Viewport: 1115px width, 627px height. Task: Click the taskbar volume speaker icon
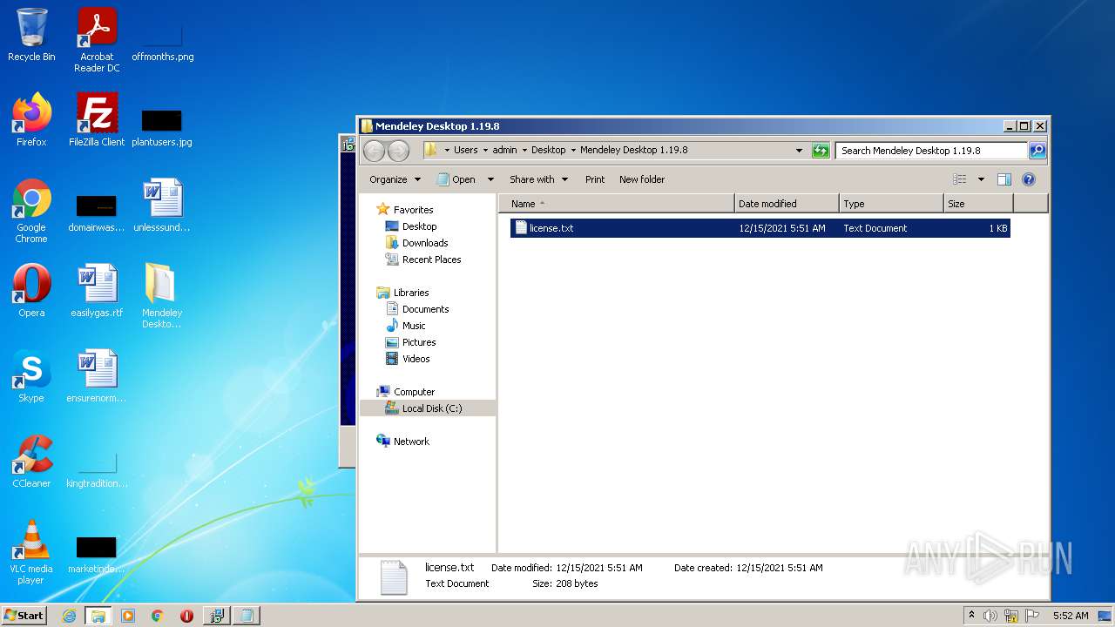click(x=990, y=616)
